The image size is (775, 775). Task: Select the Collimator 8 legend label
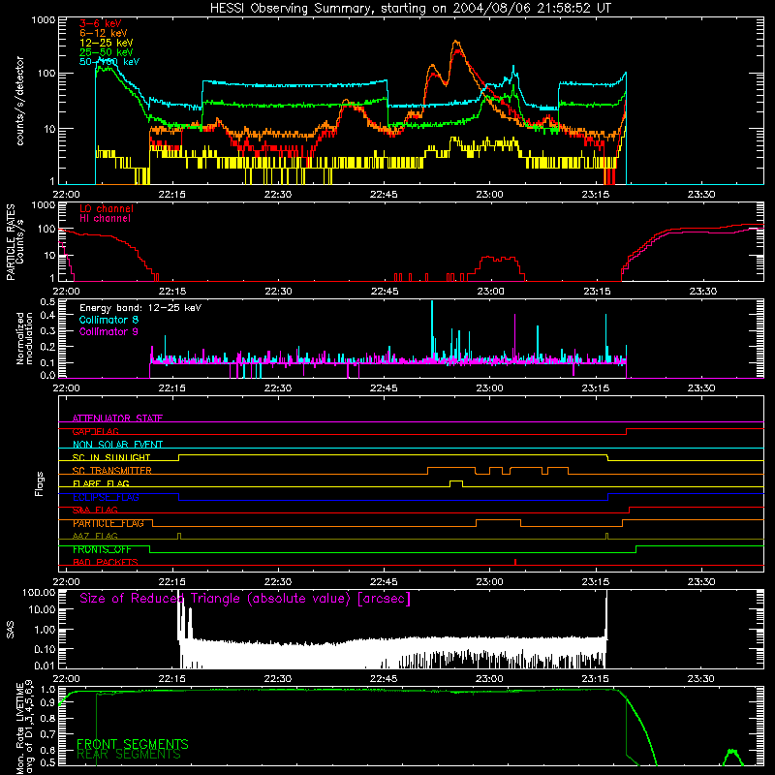pyautogui.click(x=108, y=320)
